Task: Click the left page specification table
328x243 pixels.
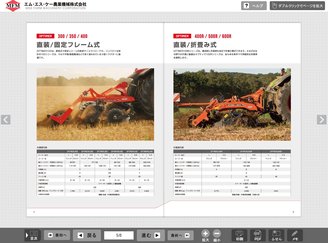Action: tap(95, 173)
